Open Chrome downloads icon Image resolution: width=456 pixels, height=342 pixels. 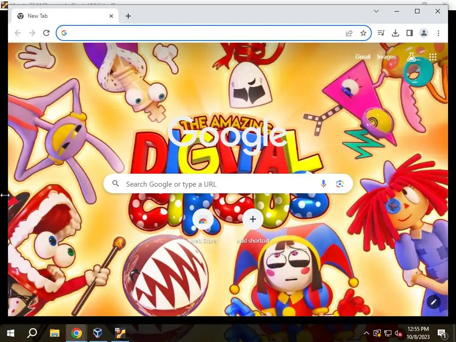[395, 33]
